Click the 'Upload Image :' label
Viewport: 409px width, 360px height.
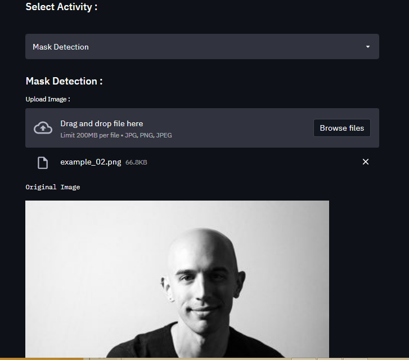pos(48,99)
